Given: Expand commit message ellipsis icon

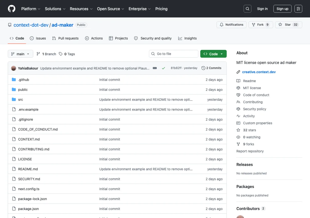Looking at the screenshot, I should [155, 68].
